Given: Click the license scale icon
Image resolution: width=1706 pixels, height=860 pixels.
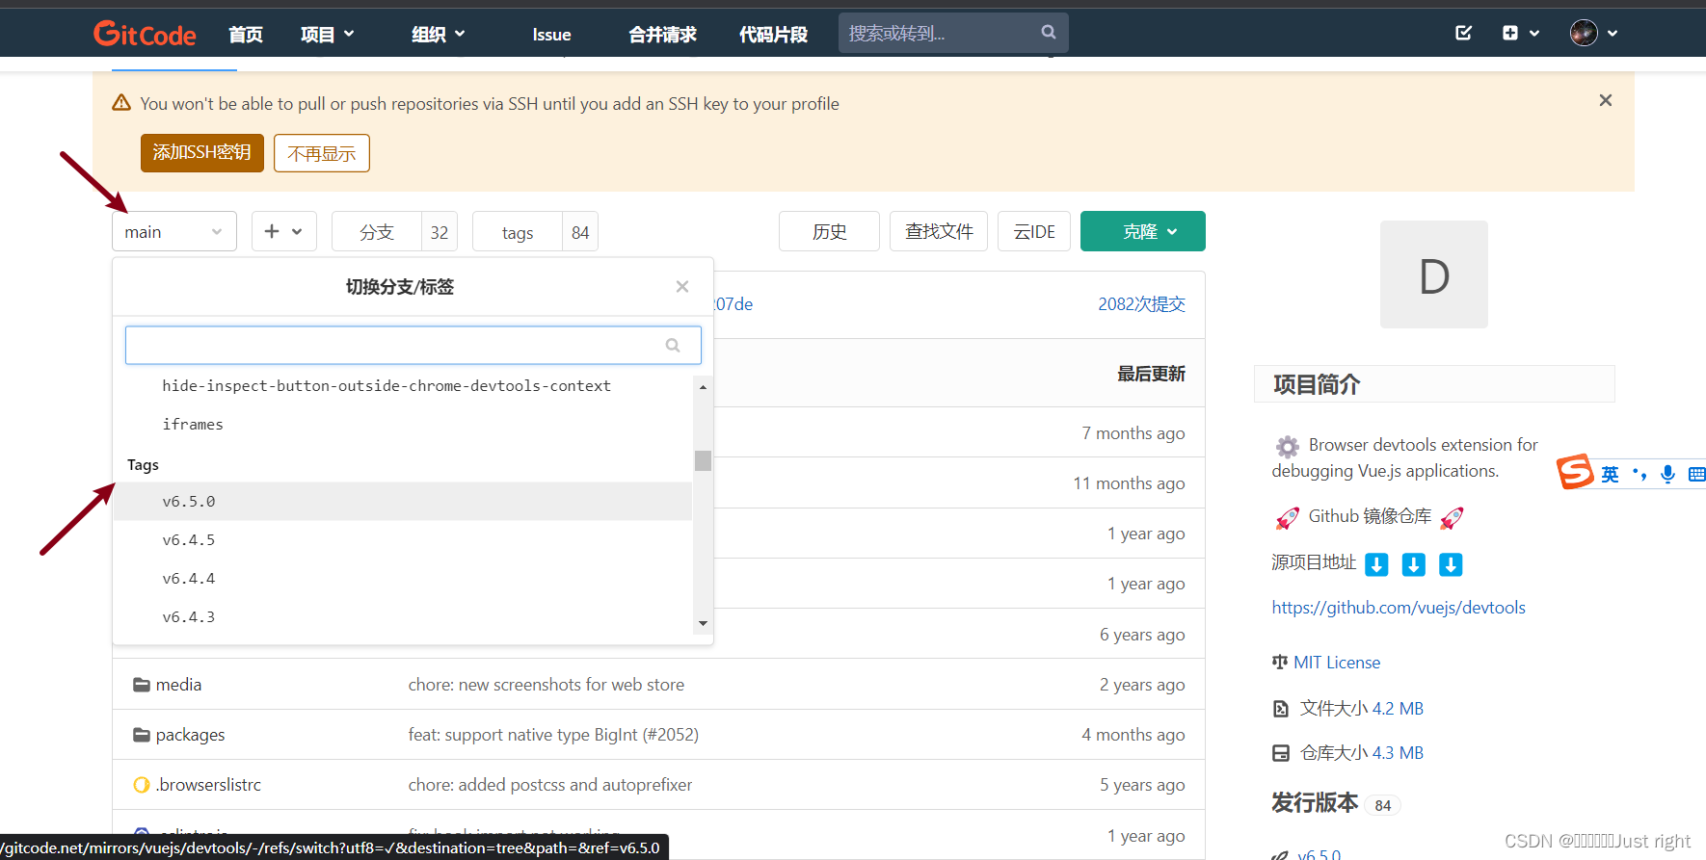Looking at the screenshot, I should (1280, 662).
